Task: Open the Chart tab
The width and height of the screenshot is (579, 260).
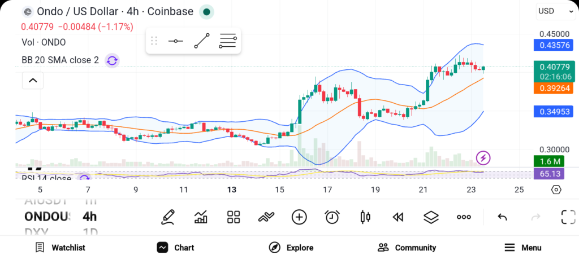Action: 175,248
